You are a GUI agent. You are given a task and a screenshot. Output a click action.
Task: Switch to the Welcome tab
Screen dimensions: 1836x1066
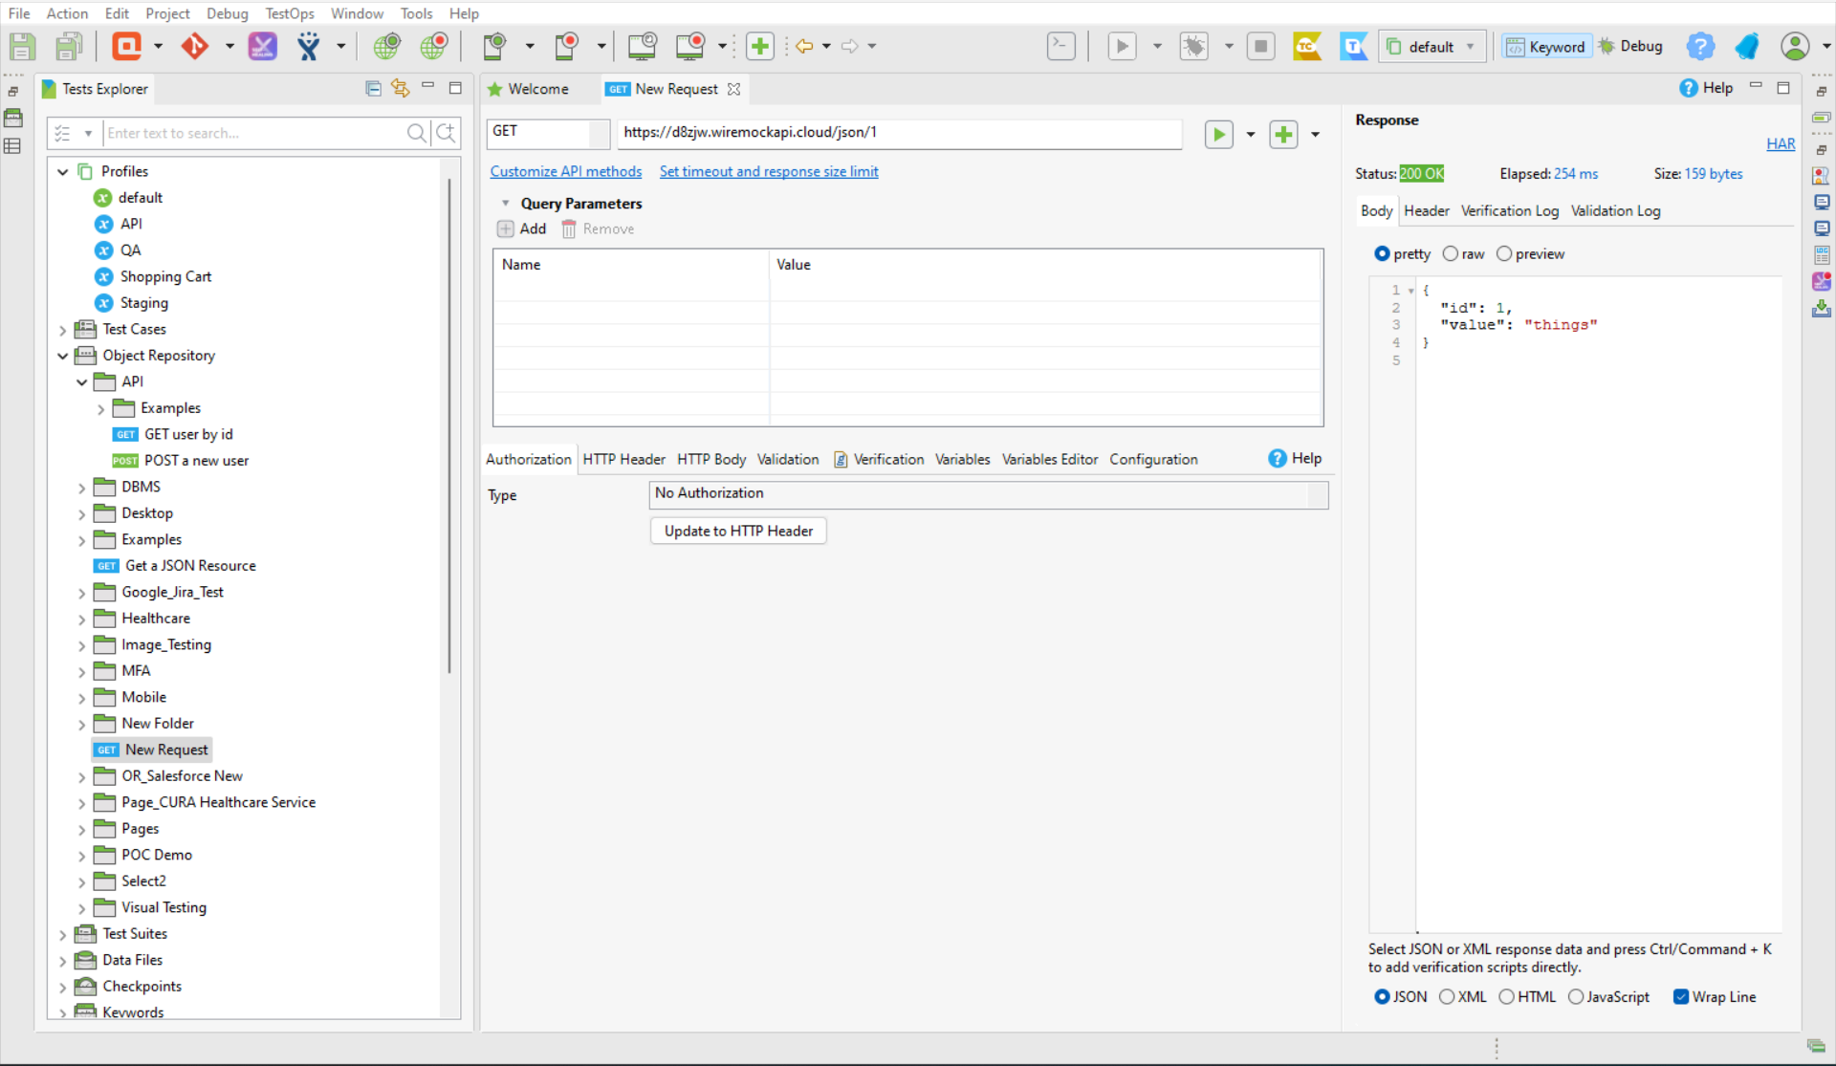[529, 89]
